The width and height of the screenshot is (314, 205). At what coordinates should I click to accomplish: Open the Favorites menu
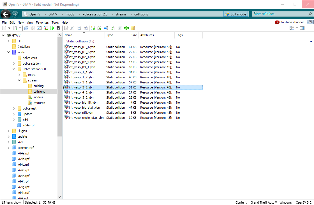[42, 22]
